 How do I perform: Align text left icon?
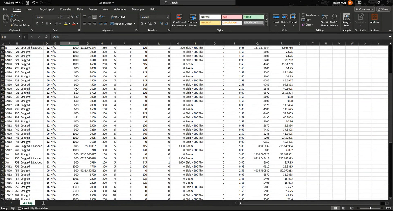[85, 24]
